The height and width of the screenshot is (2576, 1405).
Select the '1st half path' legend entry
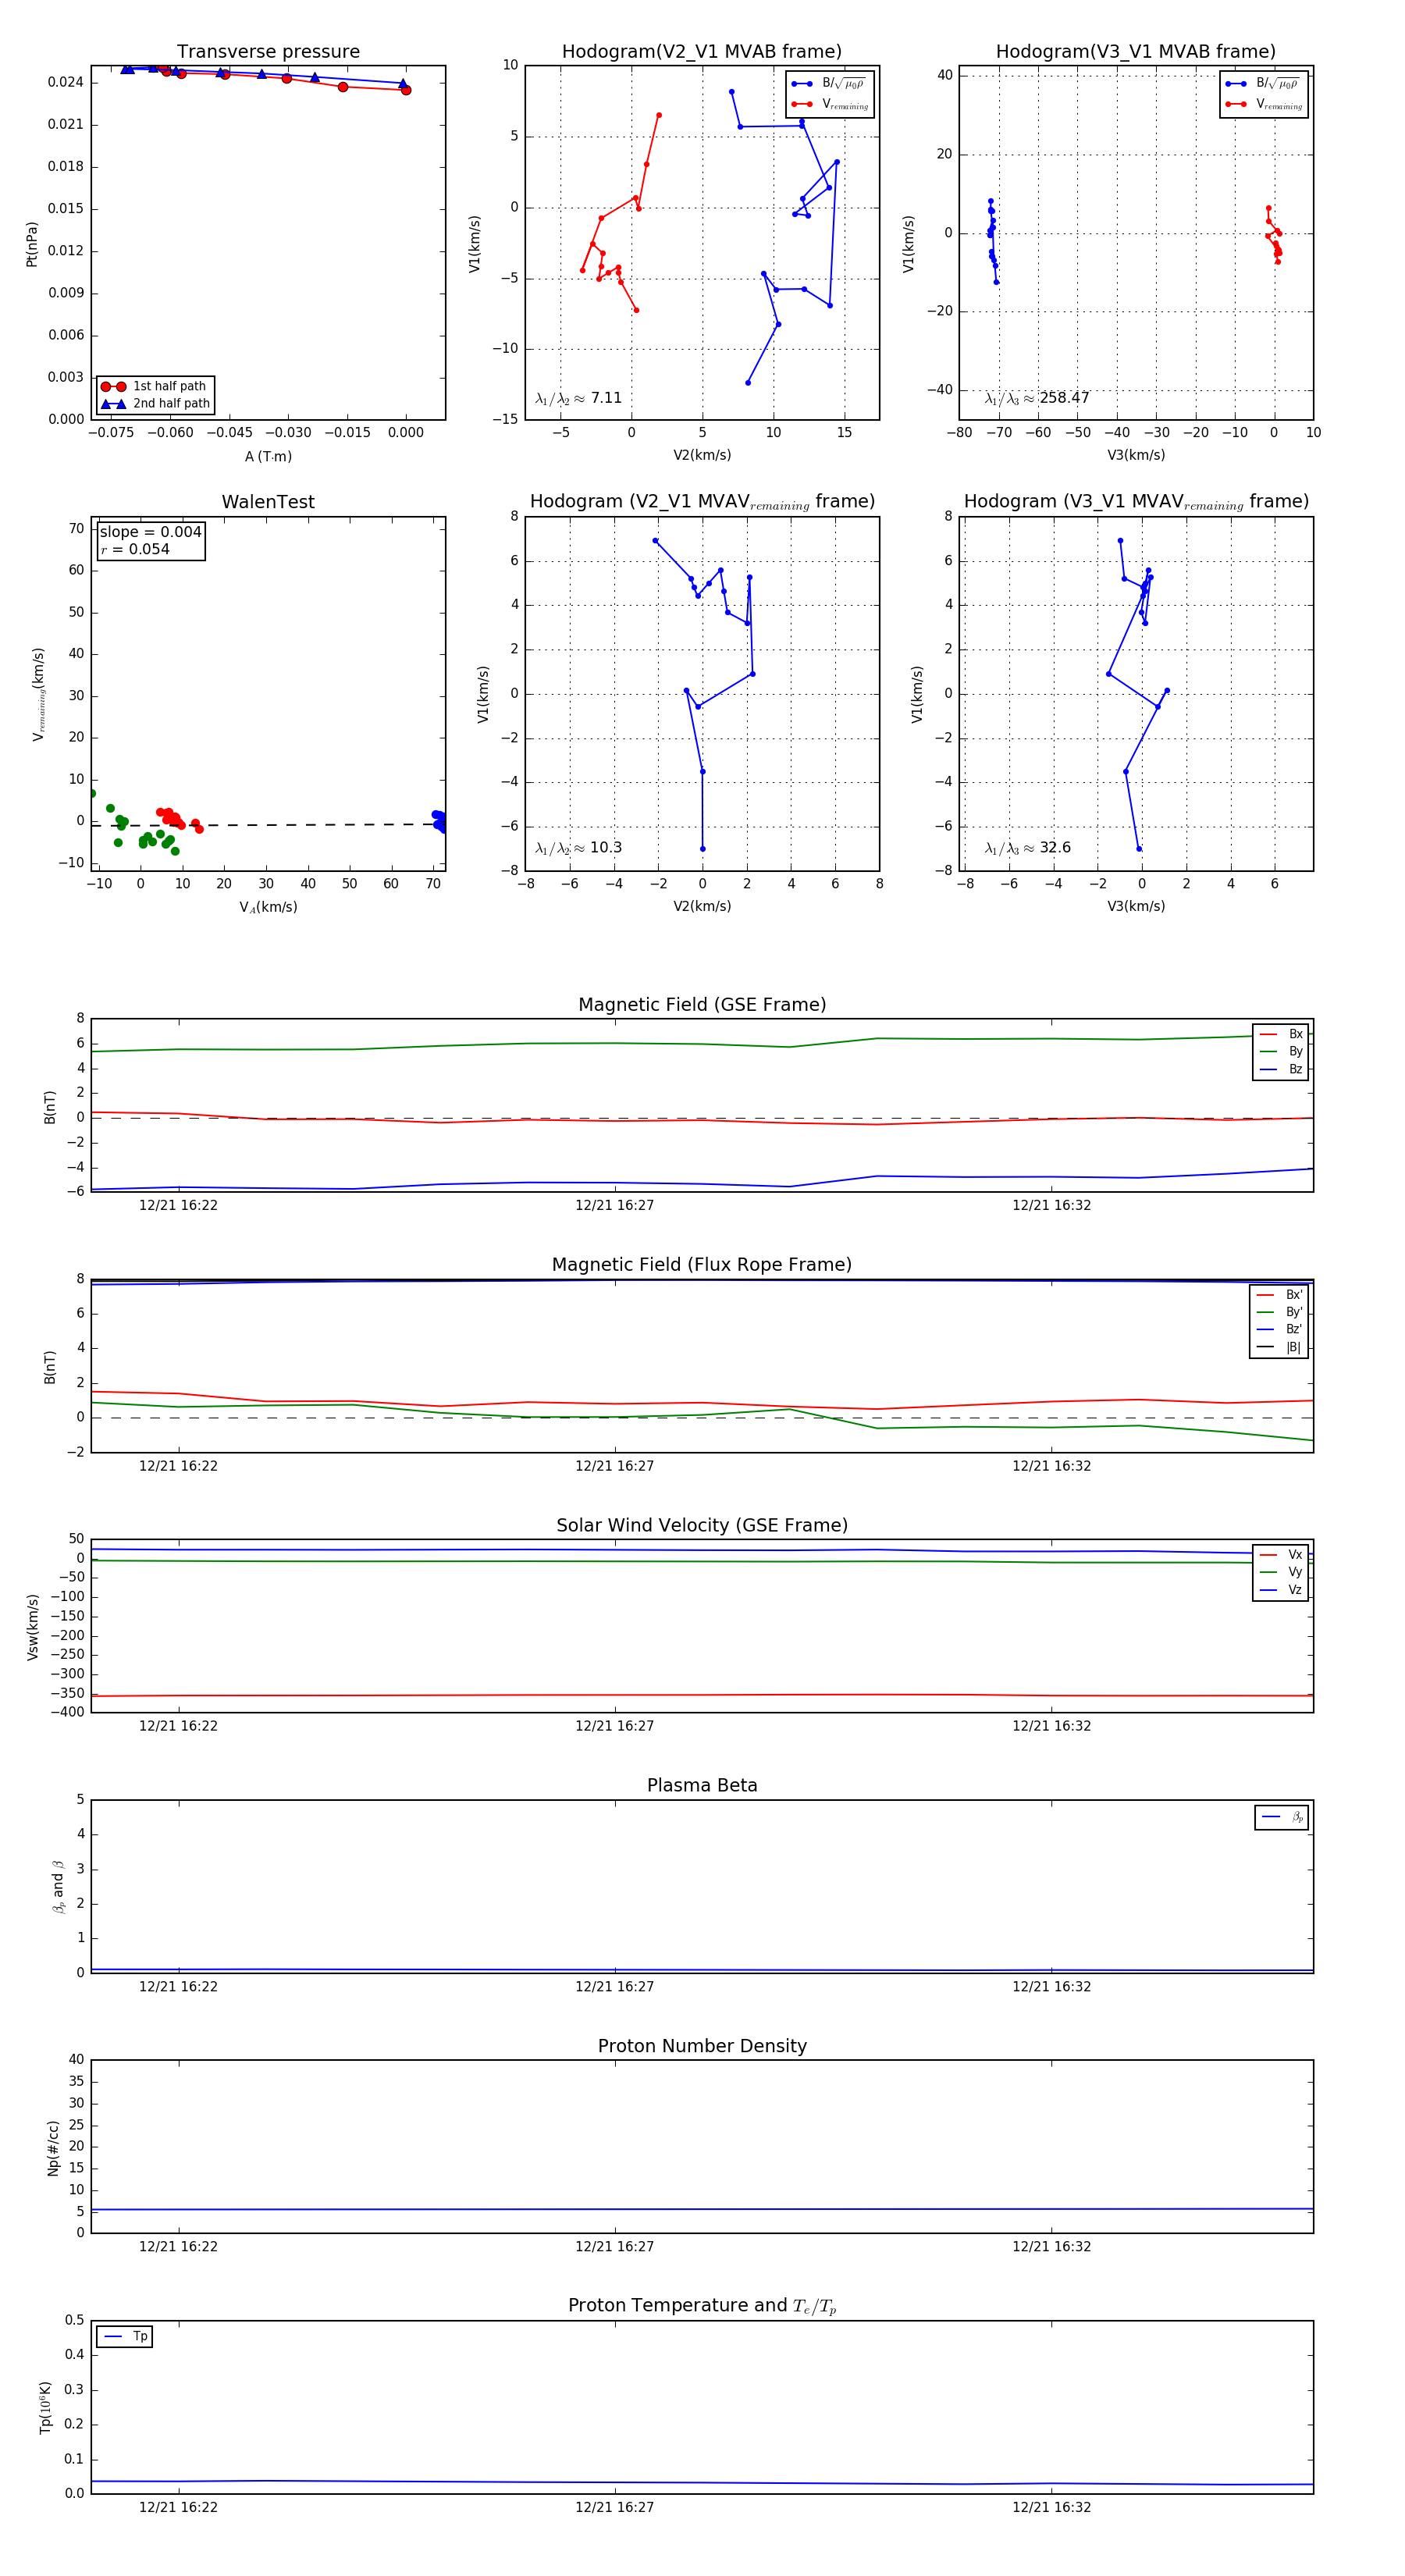[156, 386]
